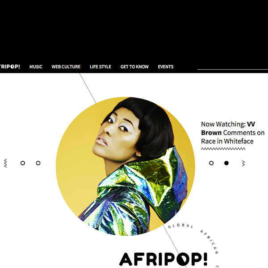
Task: Advance to next slide with right zigzag arrow
Action: click(x=243, y=163)
